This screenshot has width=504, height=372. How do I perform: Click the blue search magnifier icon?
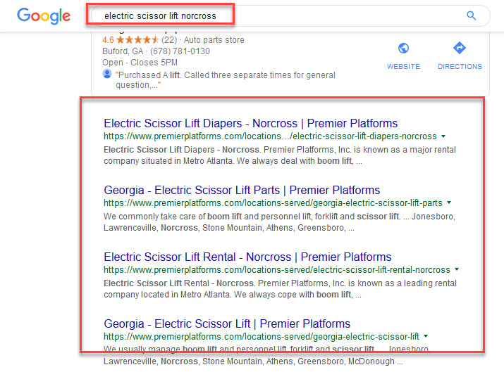pos(471,15)
